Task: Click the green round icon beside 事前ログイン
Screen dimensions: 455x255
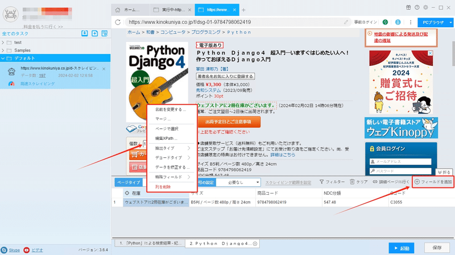Action: coord(385,22)
